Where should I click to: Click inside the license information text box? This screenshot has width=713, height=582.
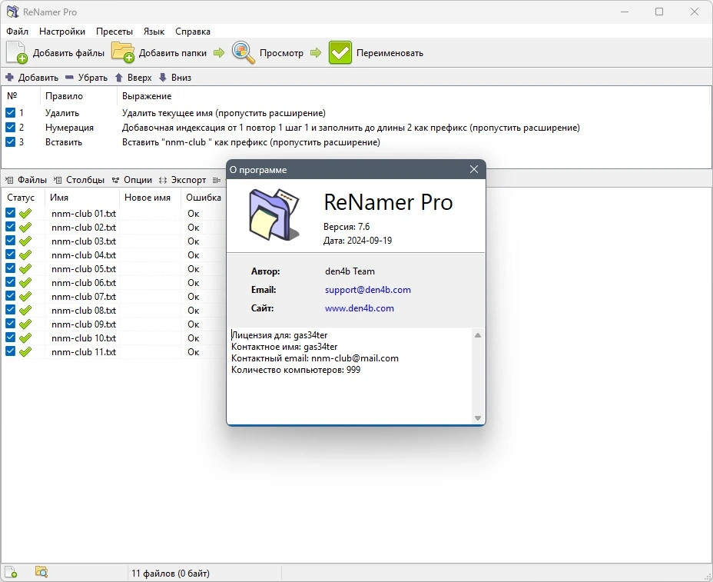point(350,376)
